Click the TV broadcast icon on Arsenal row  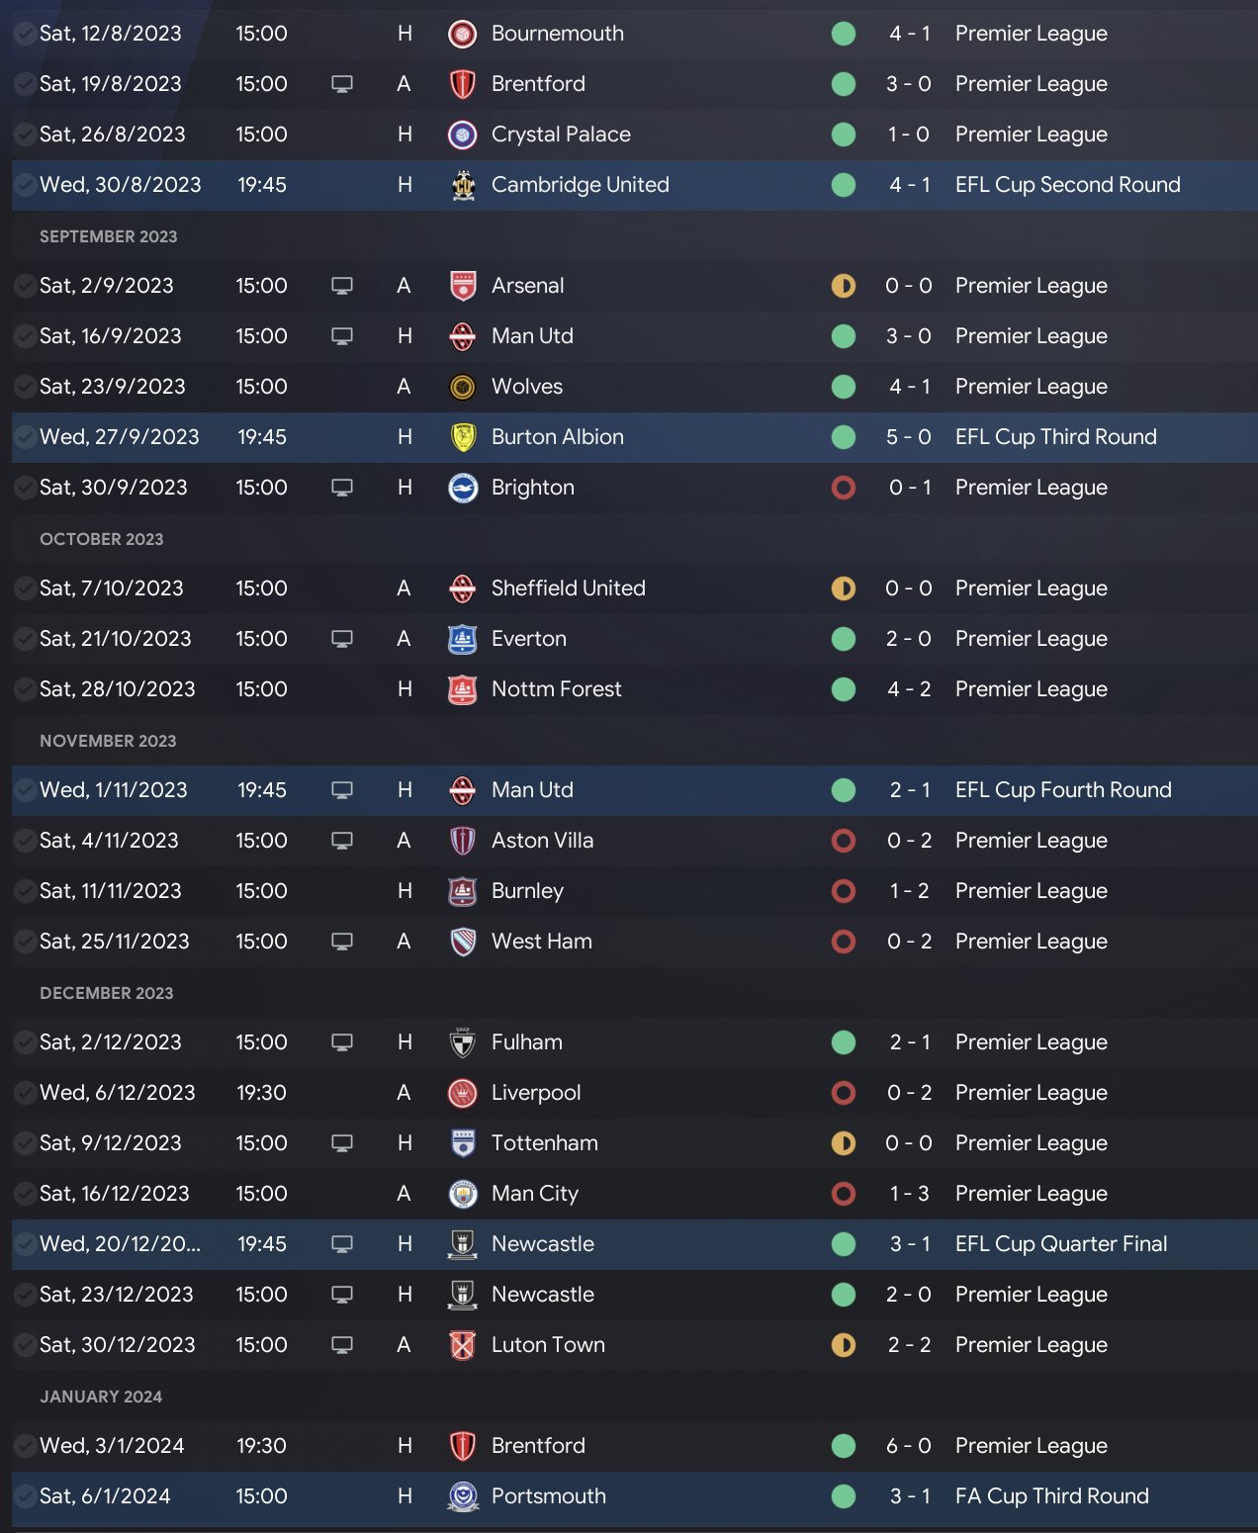click(x=342, y=286)
